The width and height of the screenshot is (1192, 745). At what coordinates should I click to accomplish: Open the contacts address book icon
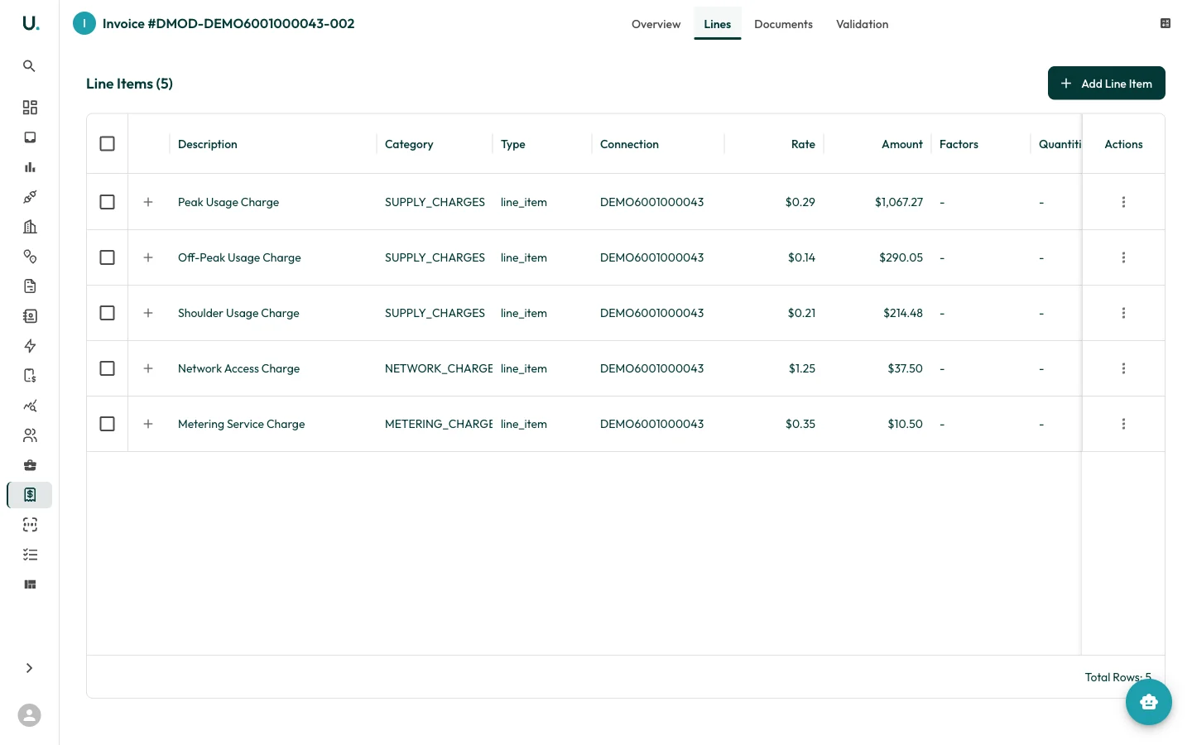30,316
